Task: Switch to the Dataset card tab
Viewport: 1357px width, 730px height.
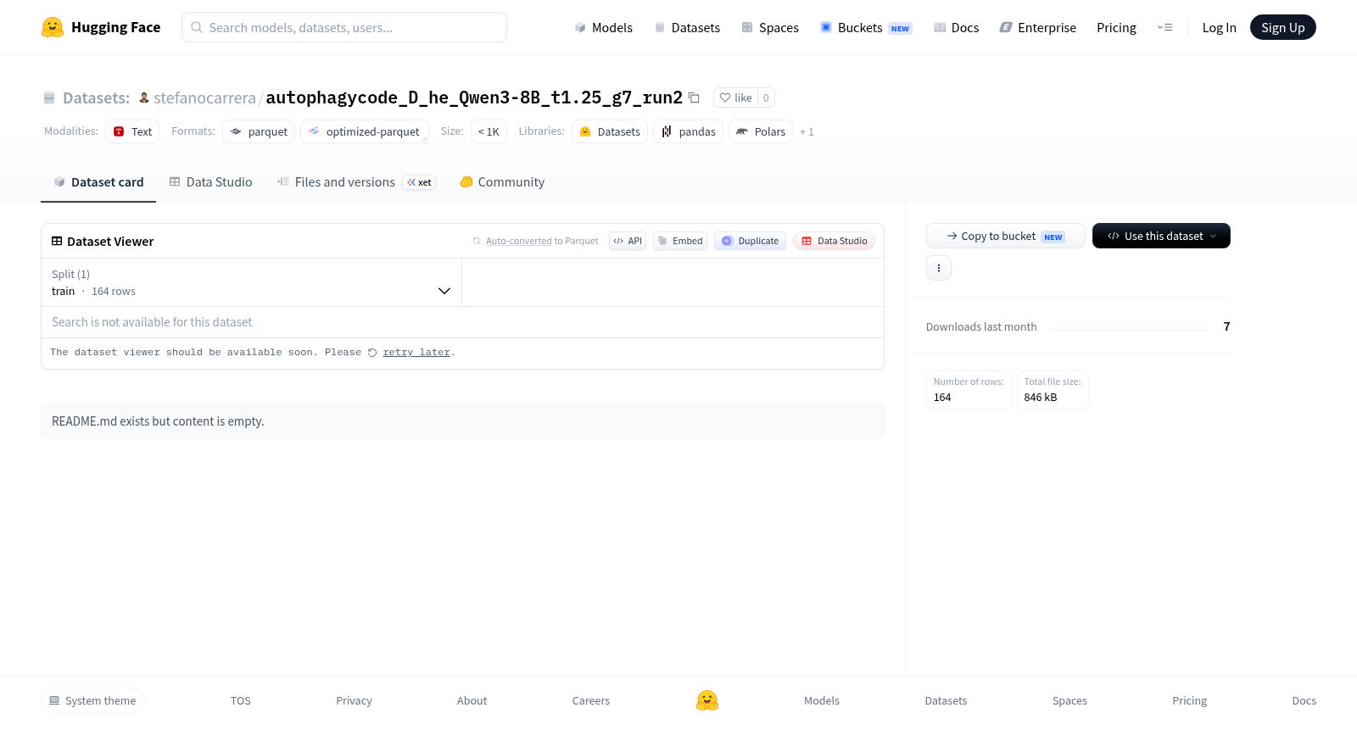Action: (98, 182)
